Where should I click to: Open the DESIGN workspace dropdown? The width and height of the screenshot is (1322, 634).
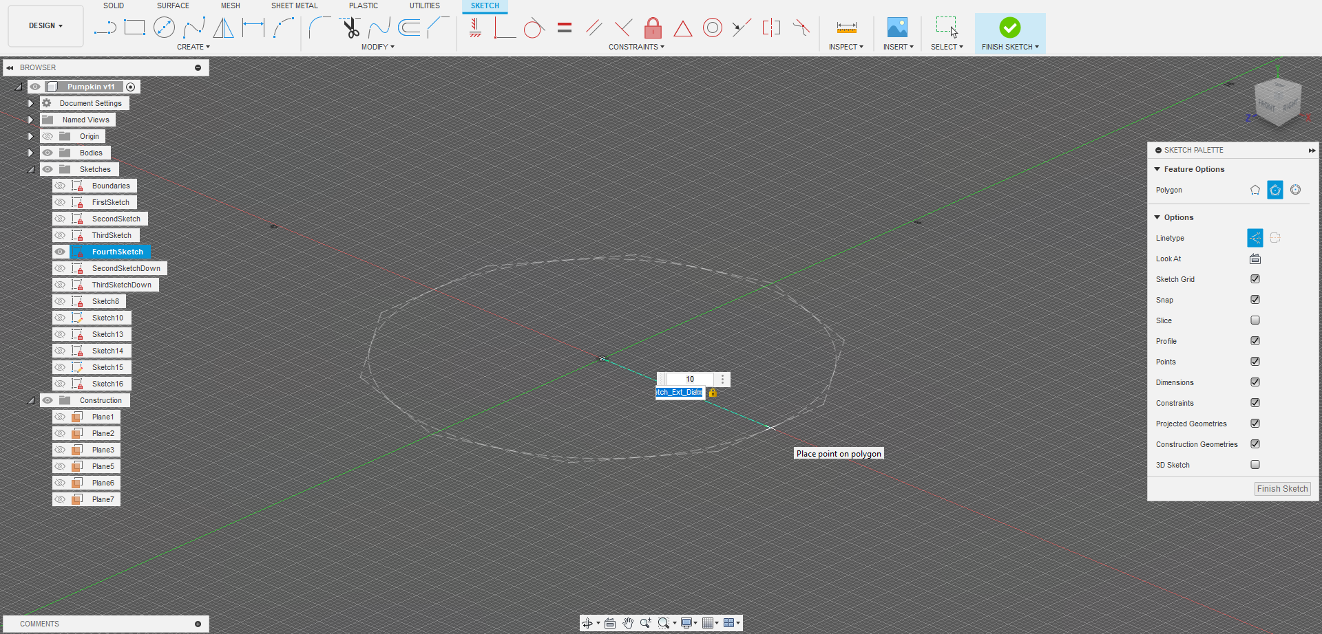(x=45, y=26)
